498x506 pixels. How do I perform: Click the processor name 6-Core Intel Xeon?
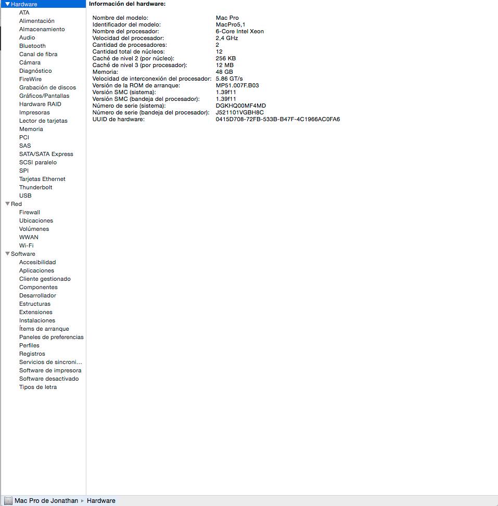[240, 31]
